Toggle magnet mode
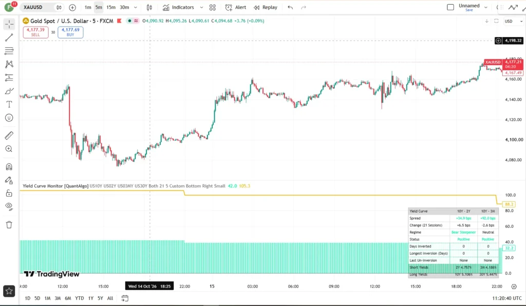 point(9,166)
